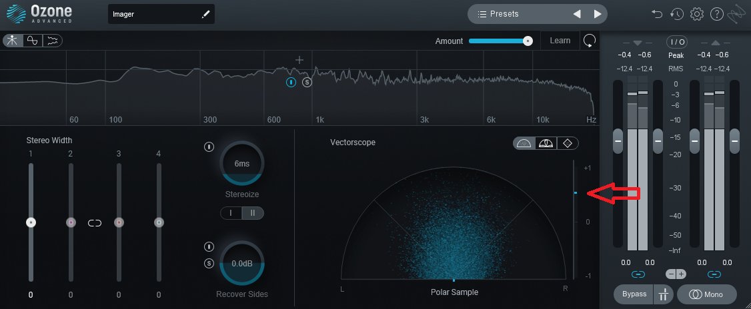
Task: Click the Mono button
Action: click(x=706, y=294)
